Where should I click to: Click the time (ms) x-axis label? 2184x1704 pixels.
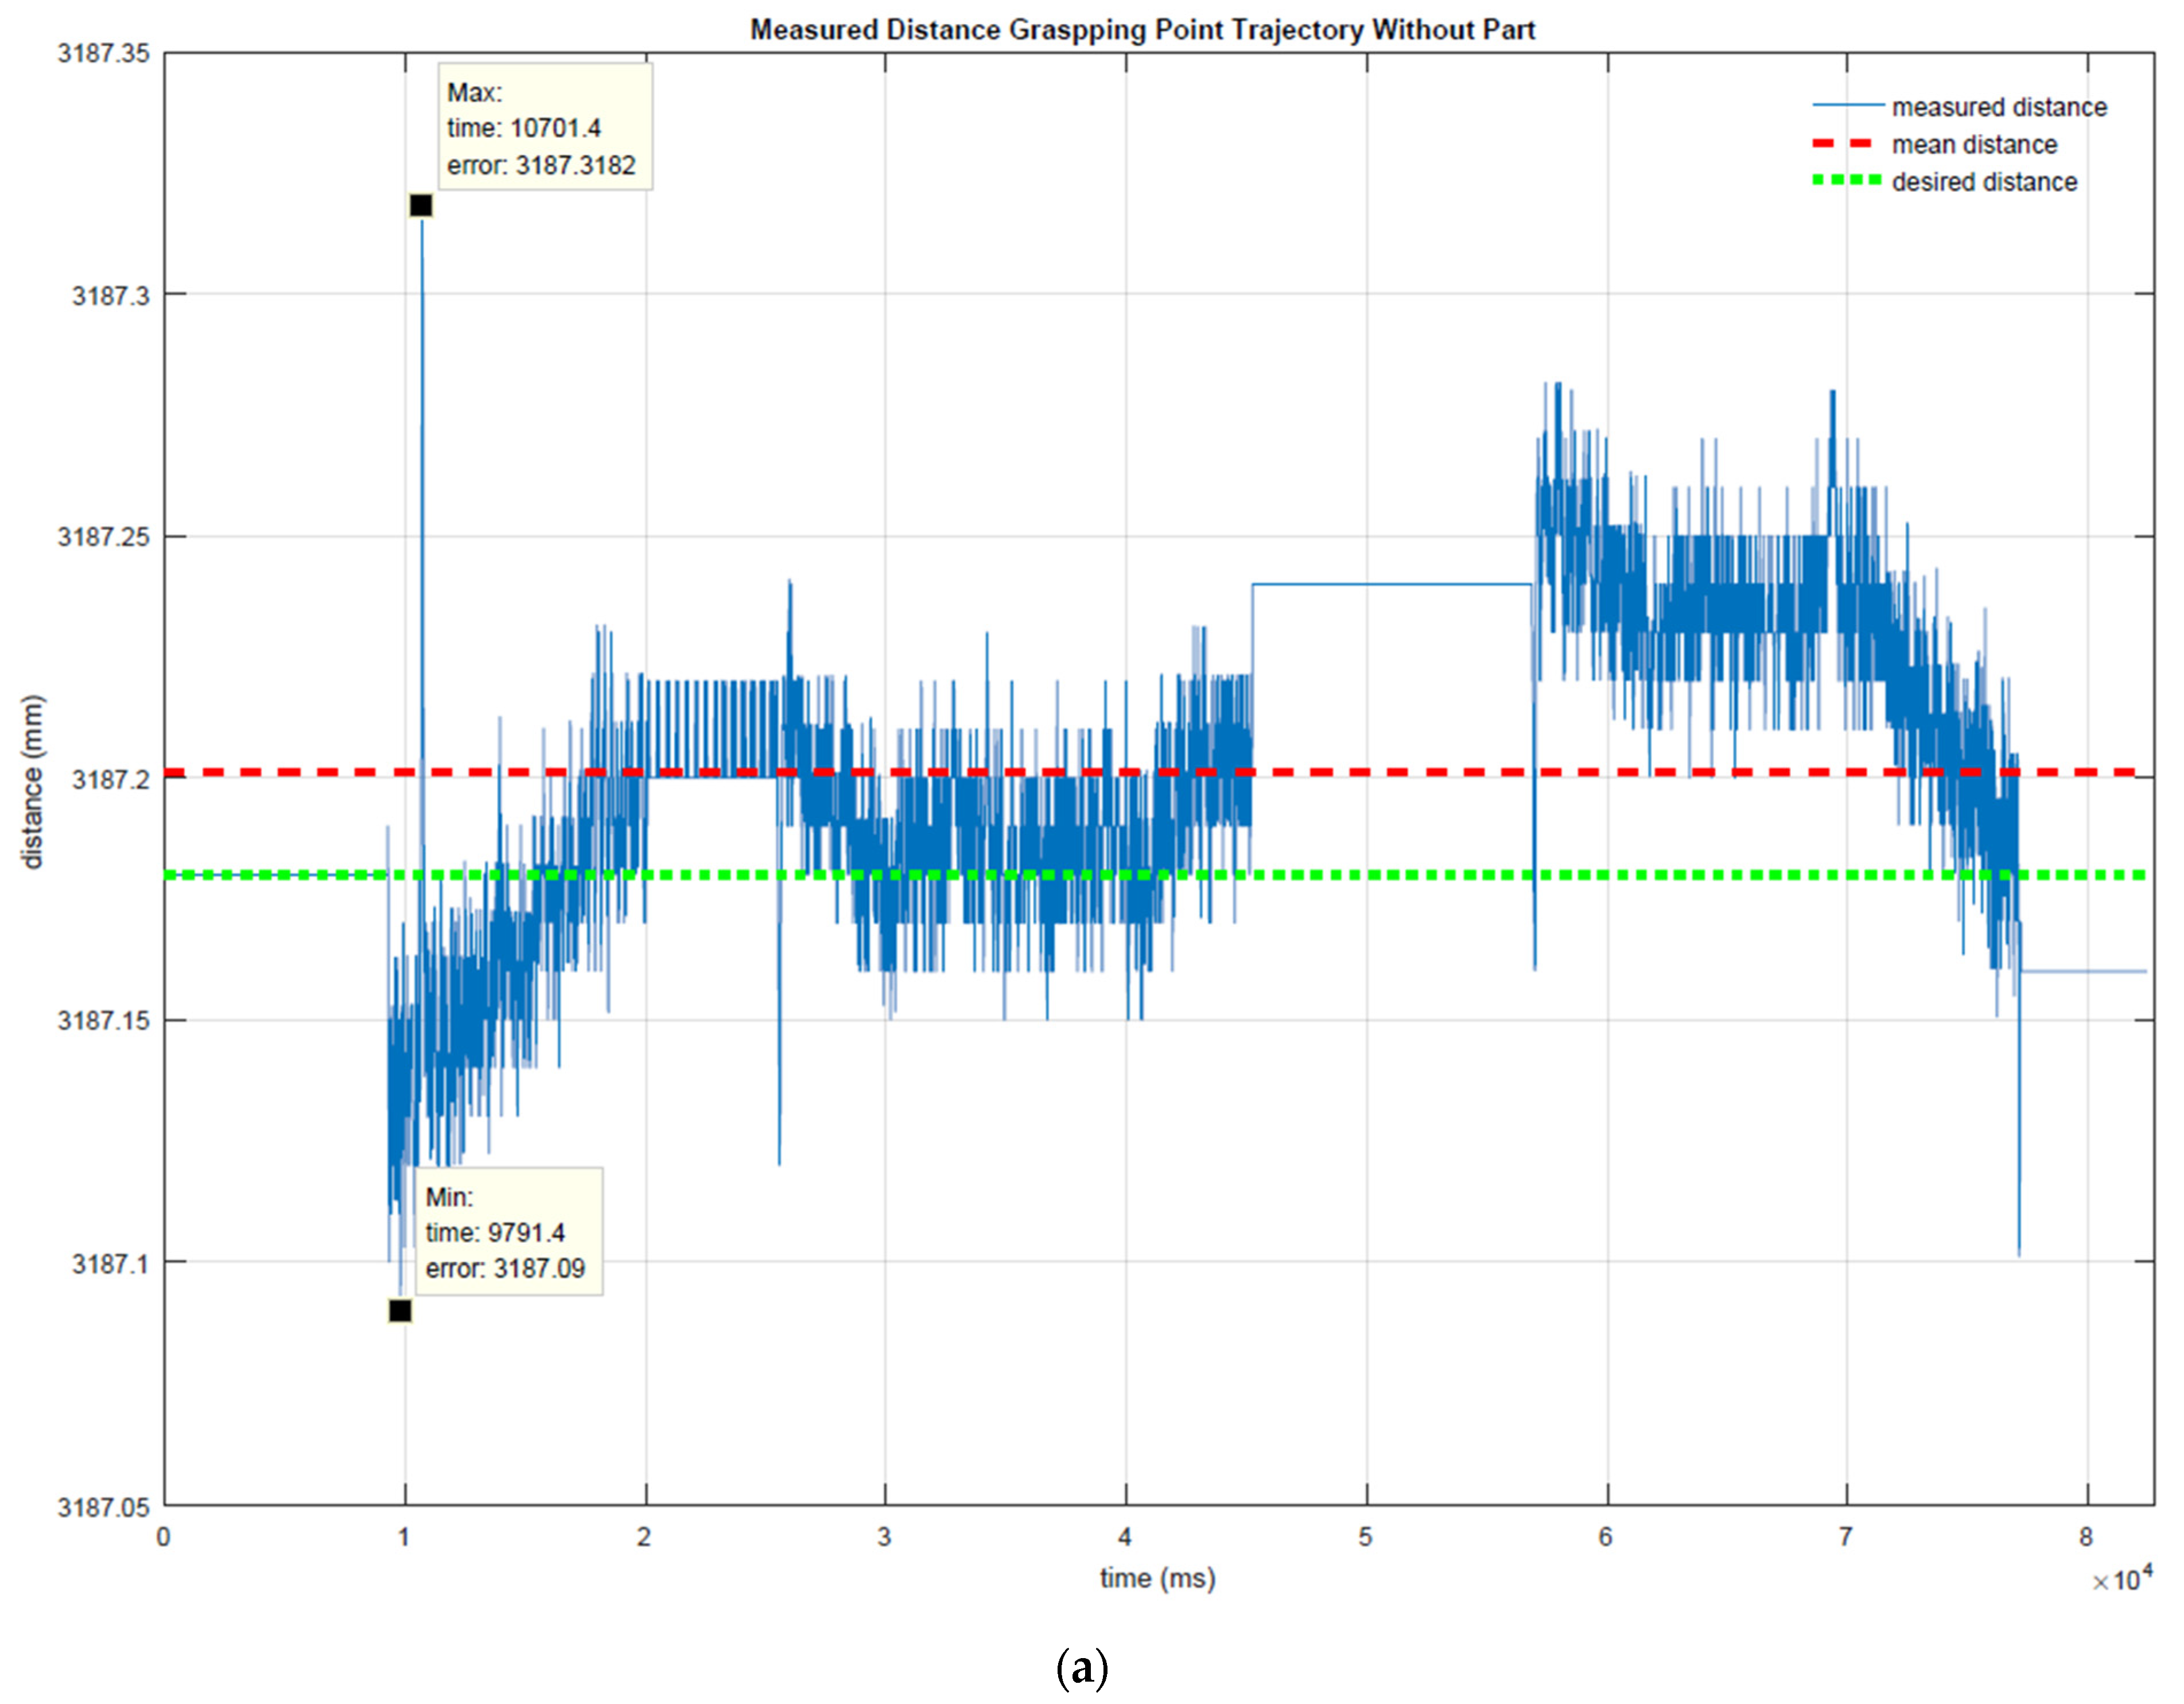click(1157, 1578)
